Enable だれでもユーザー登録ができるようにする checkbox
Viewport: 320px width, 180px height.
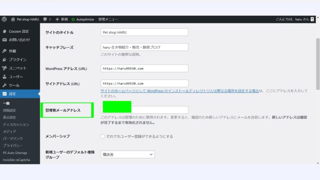point(103,136)
